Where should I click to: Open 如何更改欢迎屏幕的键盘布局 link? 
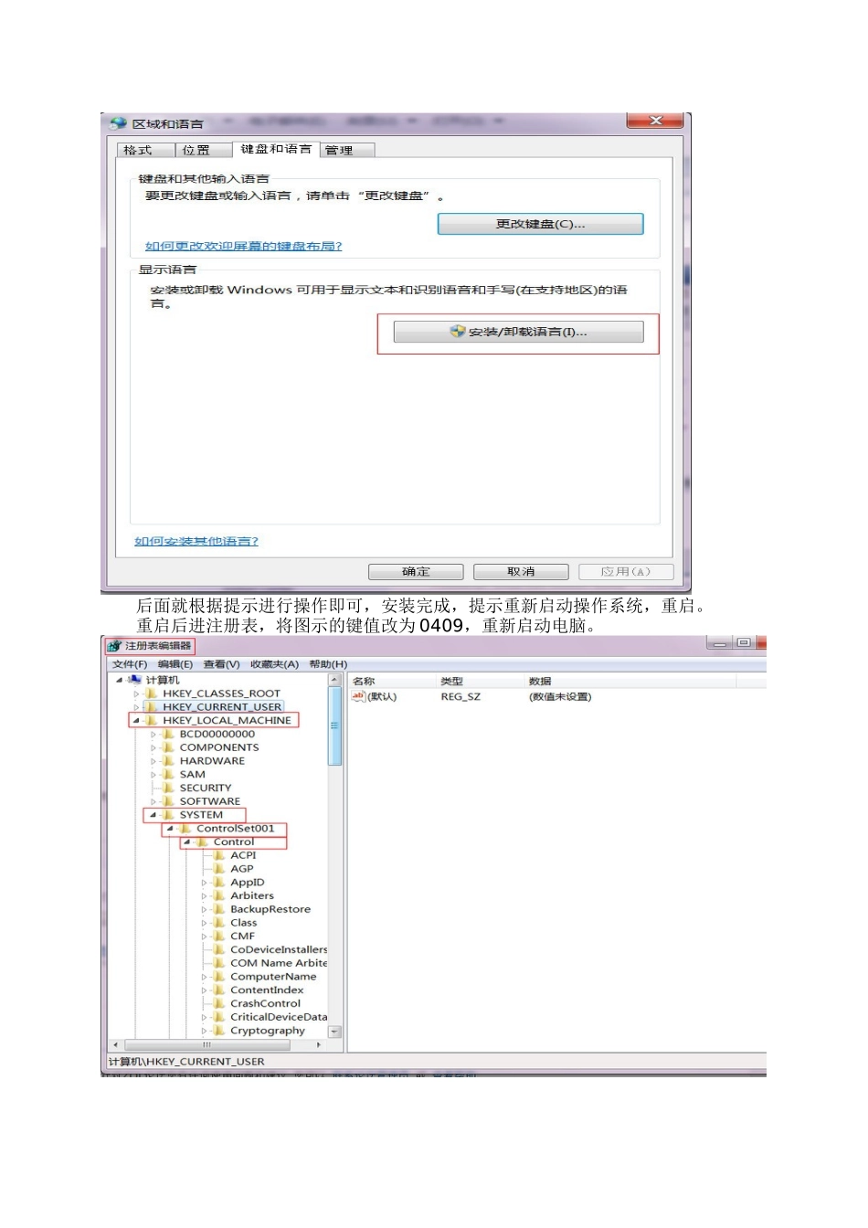(x=243, y=246)
